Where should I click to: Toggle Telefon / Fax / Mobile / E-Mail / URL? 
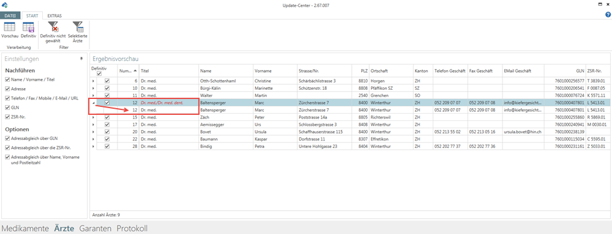8,98
